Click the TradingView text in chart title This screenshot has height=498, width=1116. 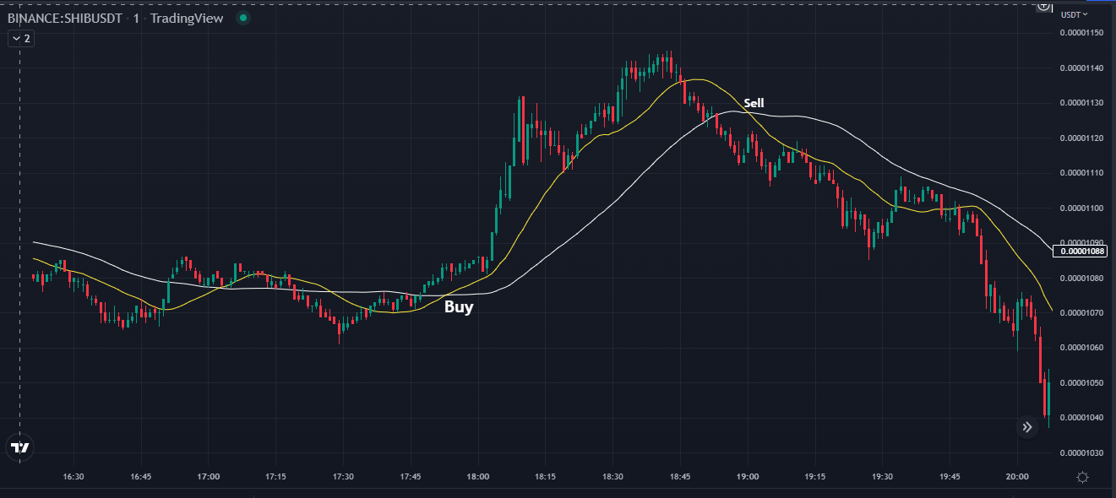187,18
